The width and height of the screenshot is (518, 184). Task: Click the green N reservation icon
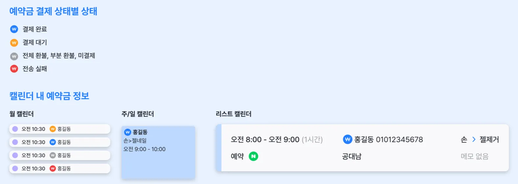pos(253,156)
